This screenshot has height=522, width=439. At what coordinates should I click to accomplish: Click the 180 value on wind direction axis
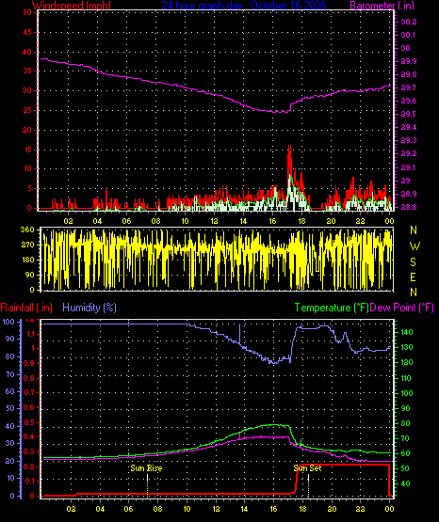(27, 260)
